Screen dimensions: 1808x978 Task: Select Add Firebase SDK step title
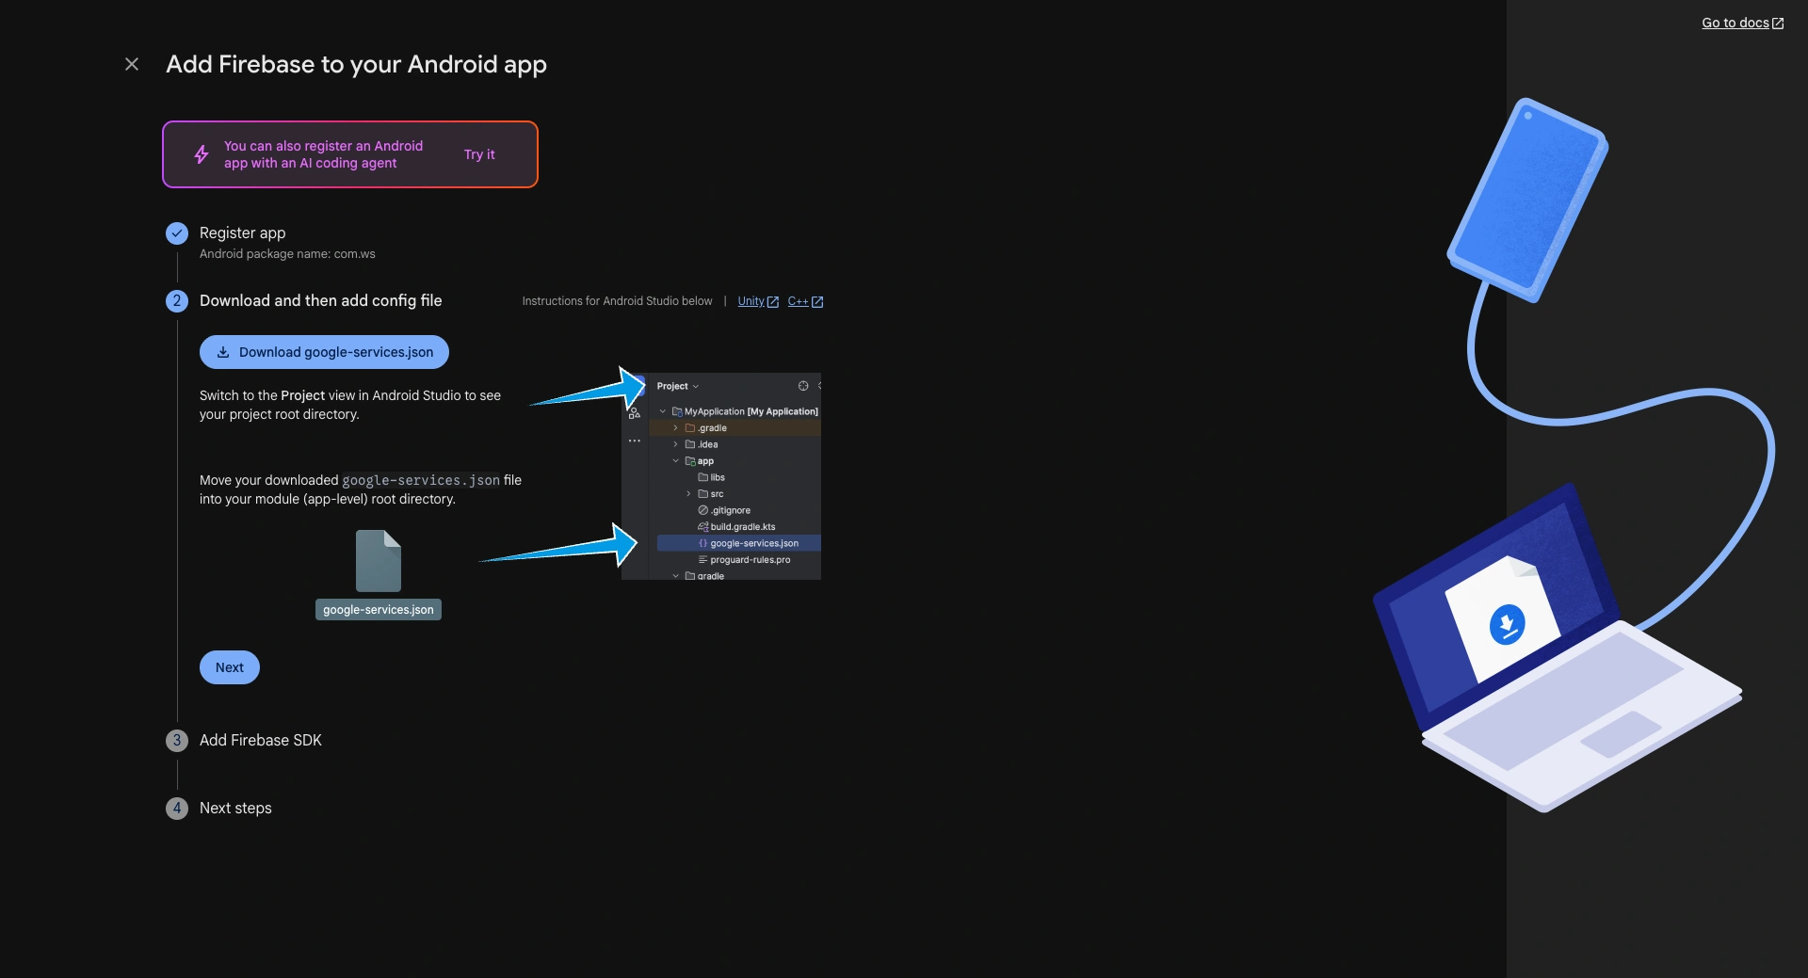[261, 740]
